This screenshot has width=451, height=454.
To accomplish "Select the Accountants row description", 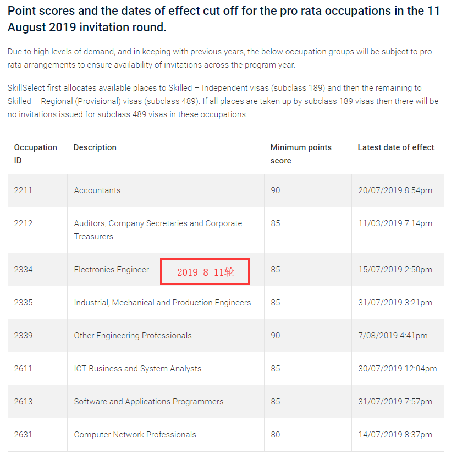I will click(x=97, y=190).
